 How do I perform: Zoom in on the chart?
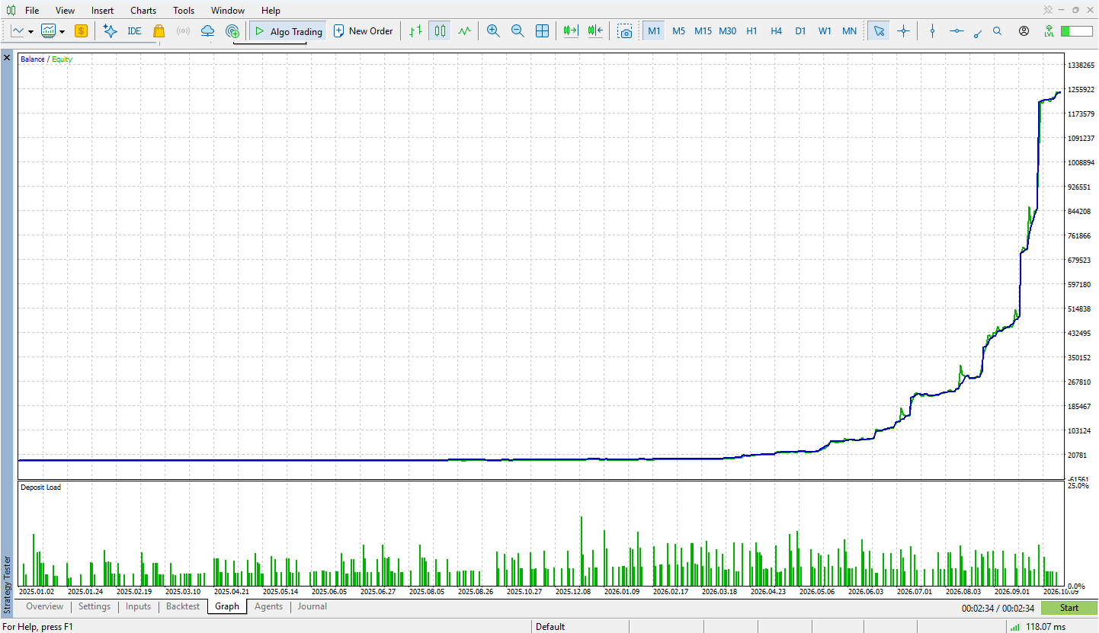[x=493, y=31]
